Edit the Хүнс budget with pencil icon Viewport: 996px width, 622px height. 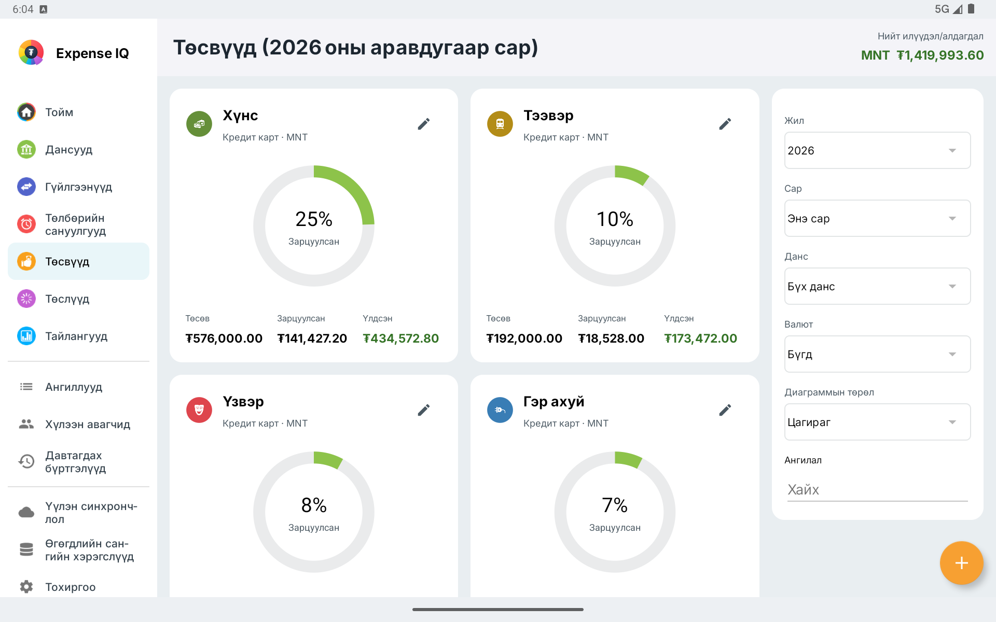click(x=424, y=124)
